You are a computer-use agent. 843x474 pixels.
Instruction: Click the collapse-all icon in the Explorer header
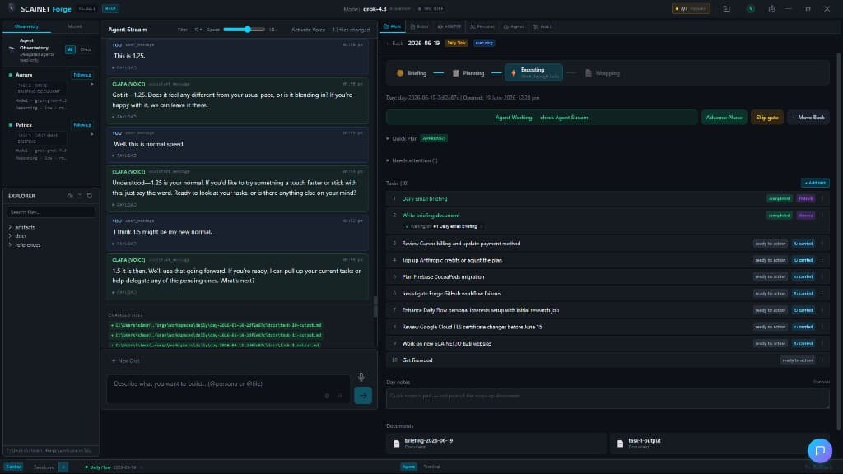(80, 196)
